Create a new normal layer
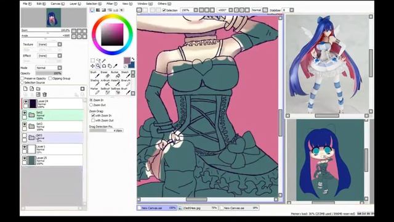The height and width of the screenshot is (222, 394). pos(25,89)
